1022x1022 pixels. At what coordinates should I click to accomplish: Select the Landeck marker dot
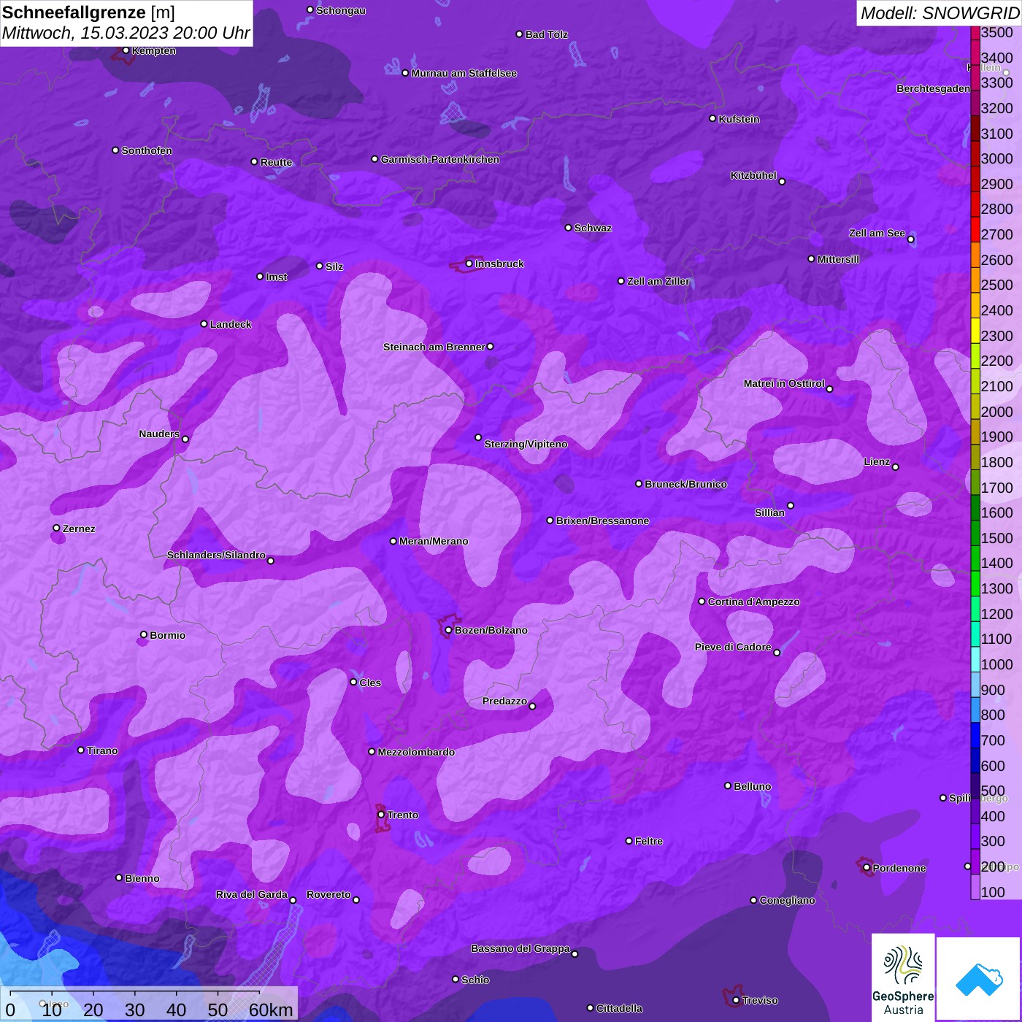tap(204, 323)
